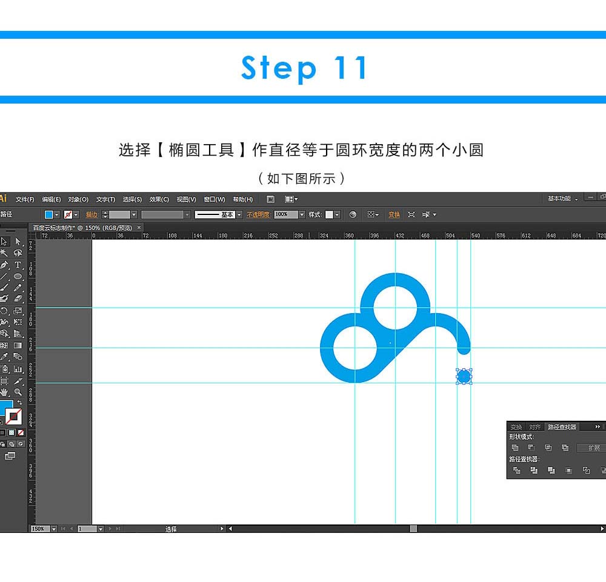
Task: Open the 对象(O) menu
Action: coord(78,199)
